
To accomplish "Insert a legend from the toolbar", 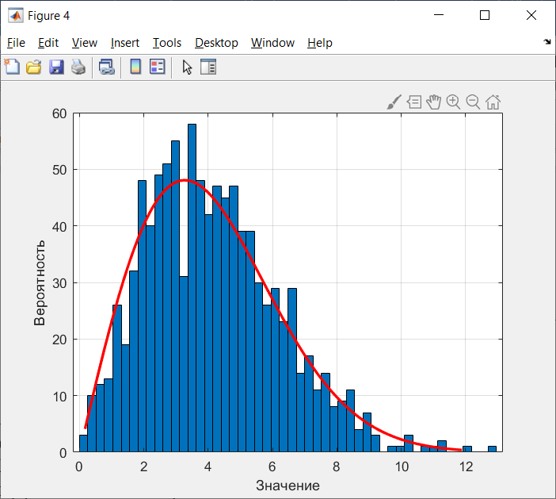I will pyautogui.click(x=157, y=67).
